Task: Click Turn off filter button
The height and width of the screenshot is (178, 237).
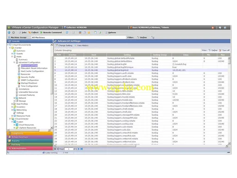Action: click(x=225, y=50)
